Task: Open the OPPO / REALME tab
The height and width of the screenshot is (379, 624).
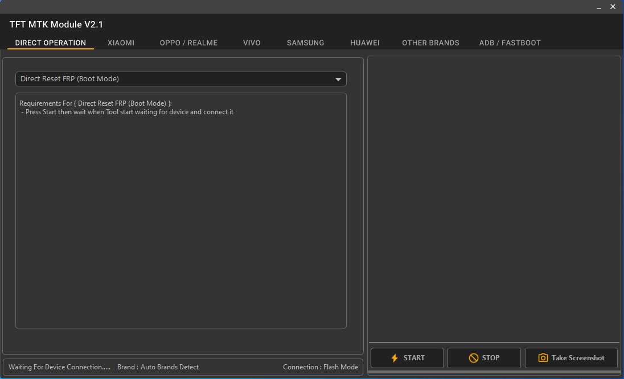Action: (188, 43)
